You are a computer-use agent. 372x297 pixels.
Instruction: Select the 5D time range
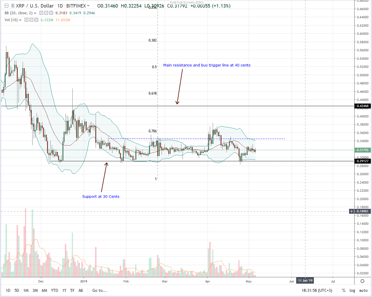[17, 290]
